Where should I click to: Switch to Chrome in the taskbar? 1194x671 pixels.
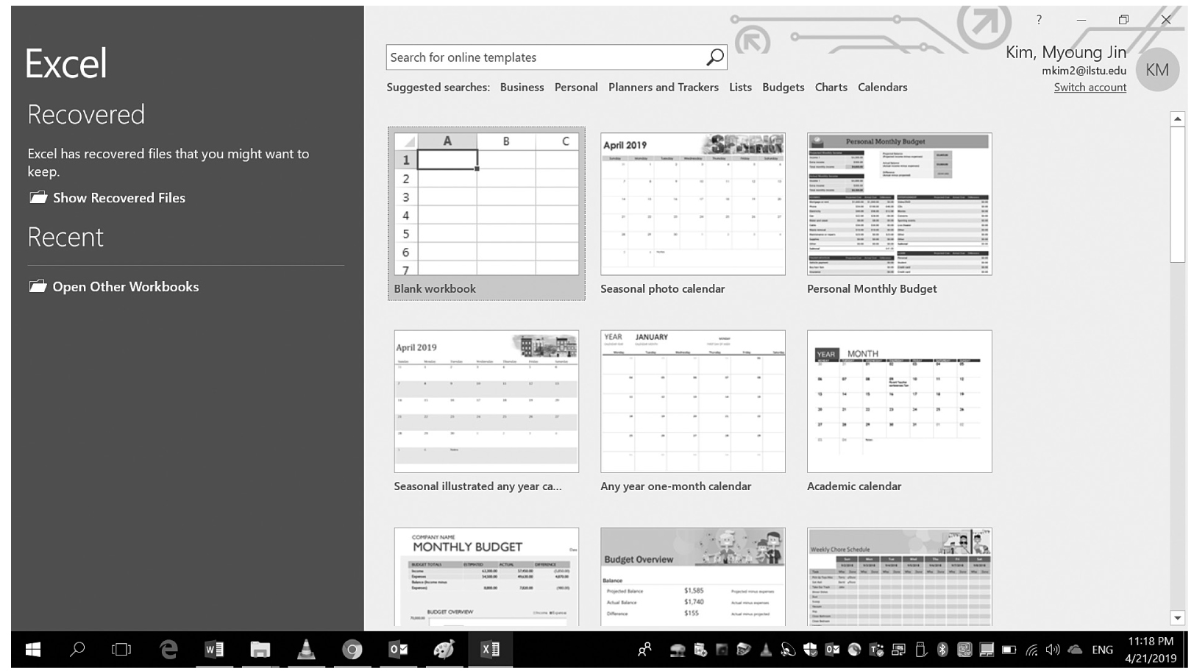[x=352, y=650]
